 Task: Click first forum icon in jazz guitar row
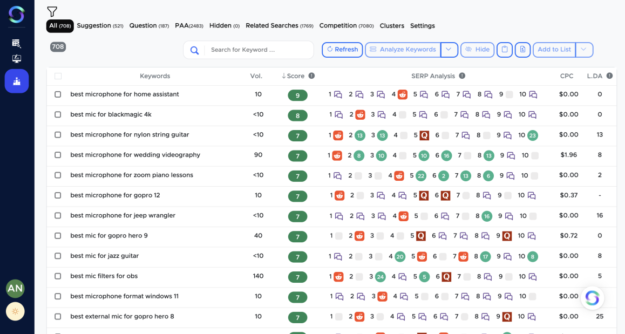tap(338, 257)
